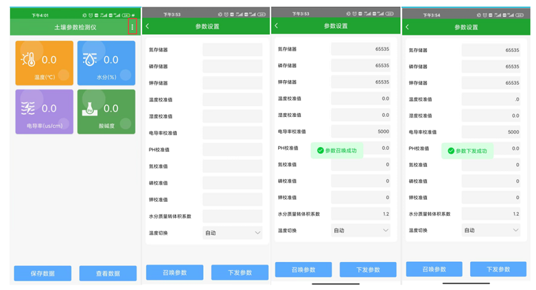Go back from the 参数下发成功 screen
The image size is (536, 290).
pos(407,27)
